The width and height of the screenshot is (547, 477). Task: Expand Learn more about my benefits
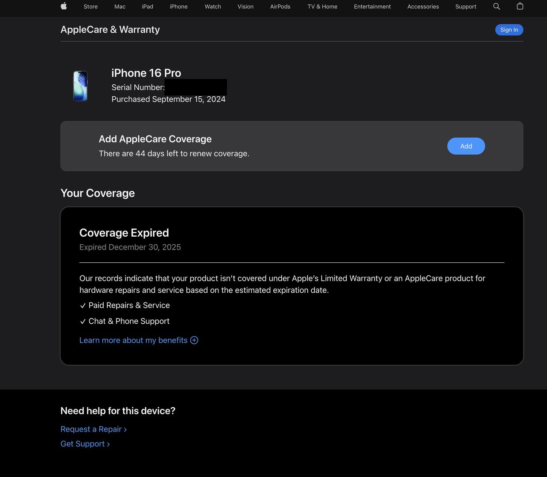[x=133, y=340]
